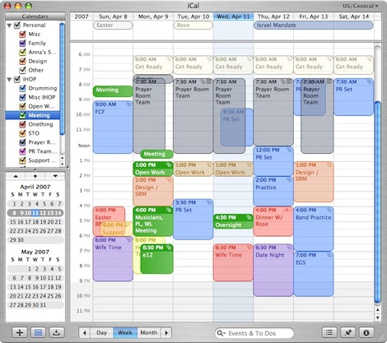Click alarm icon on 9:00 AM FCF event
The height and width of the screenshot is (343, 387).
(128, 104)
